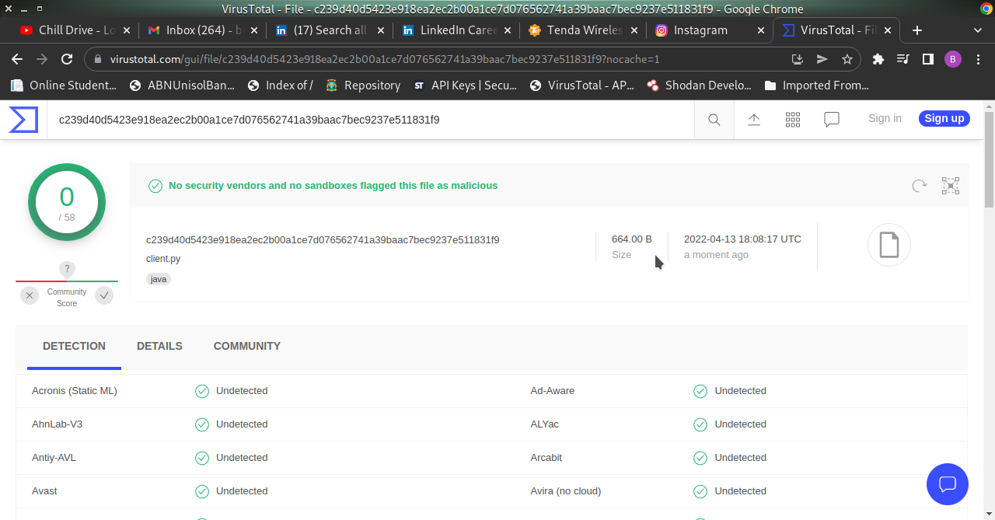Click the graph view icon

click(x=951, y=186)
